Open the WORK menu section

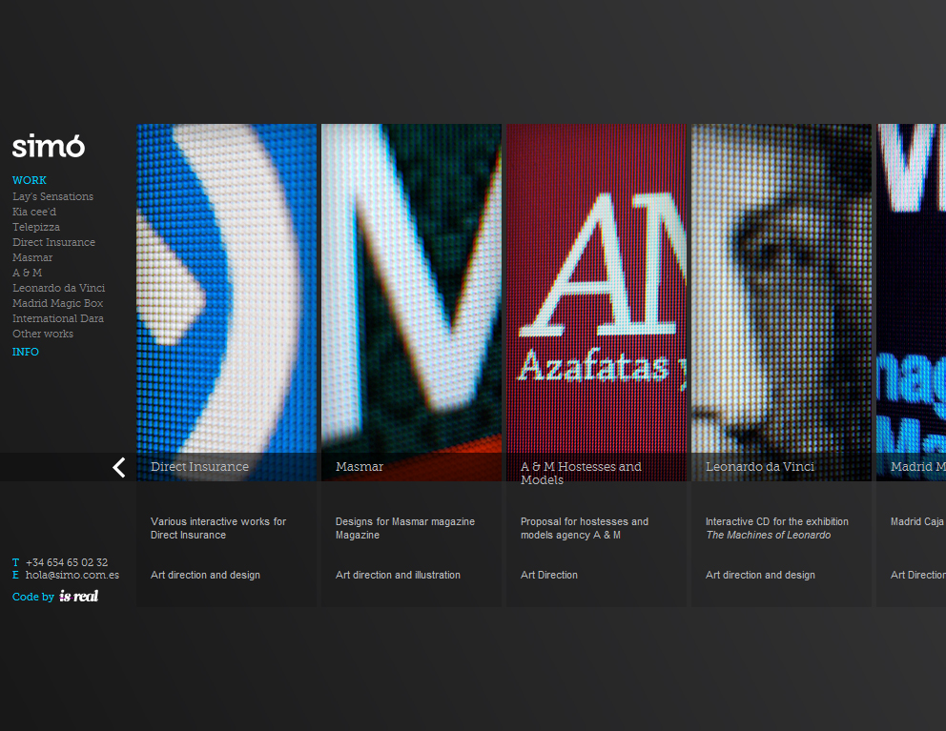click(x=30, y=180)
